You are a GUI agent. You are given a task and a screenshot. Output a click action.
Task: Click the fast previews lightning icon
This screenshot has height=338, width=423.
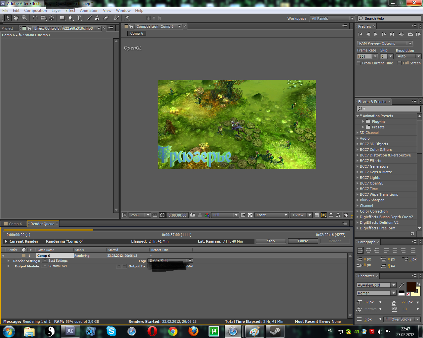(x=324, y=215)
